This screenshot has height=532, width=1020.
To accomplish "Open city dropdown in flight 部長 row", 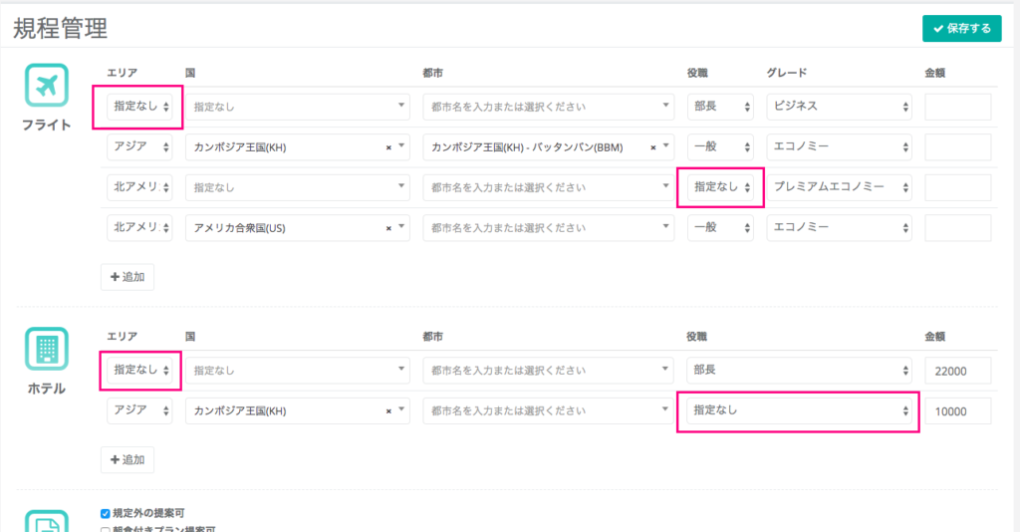I will point(549,107).
